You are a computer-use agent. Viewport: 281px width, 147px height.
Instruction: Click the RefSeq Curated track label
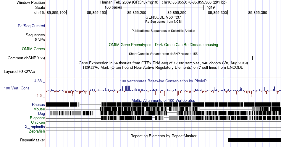pyautogui.click(x=31, y=26)
